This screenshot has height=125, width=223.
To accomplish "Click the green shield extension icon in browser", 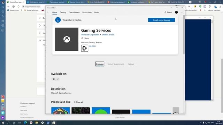I will click(200, 7).
